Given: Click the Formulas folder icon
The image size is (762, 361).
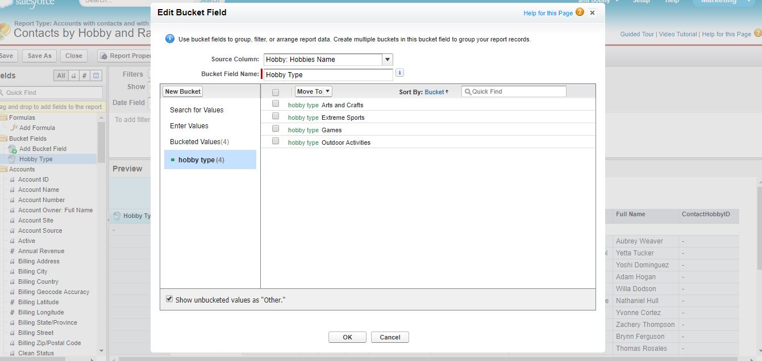Looking at the screenshot, I should 4,117.
